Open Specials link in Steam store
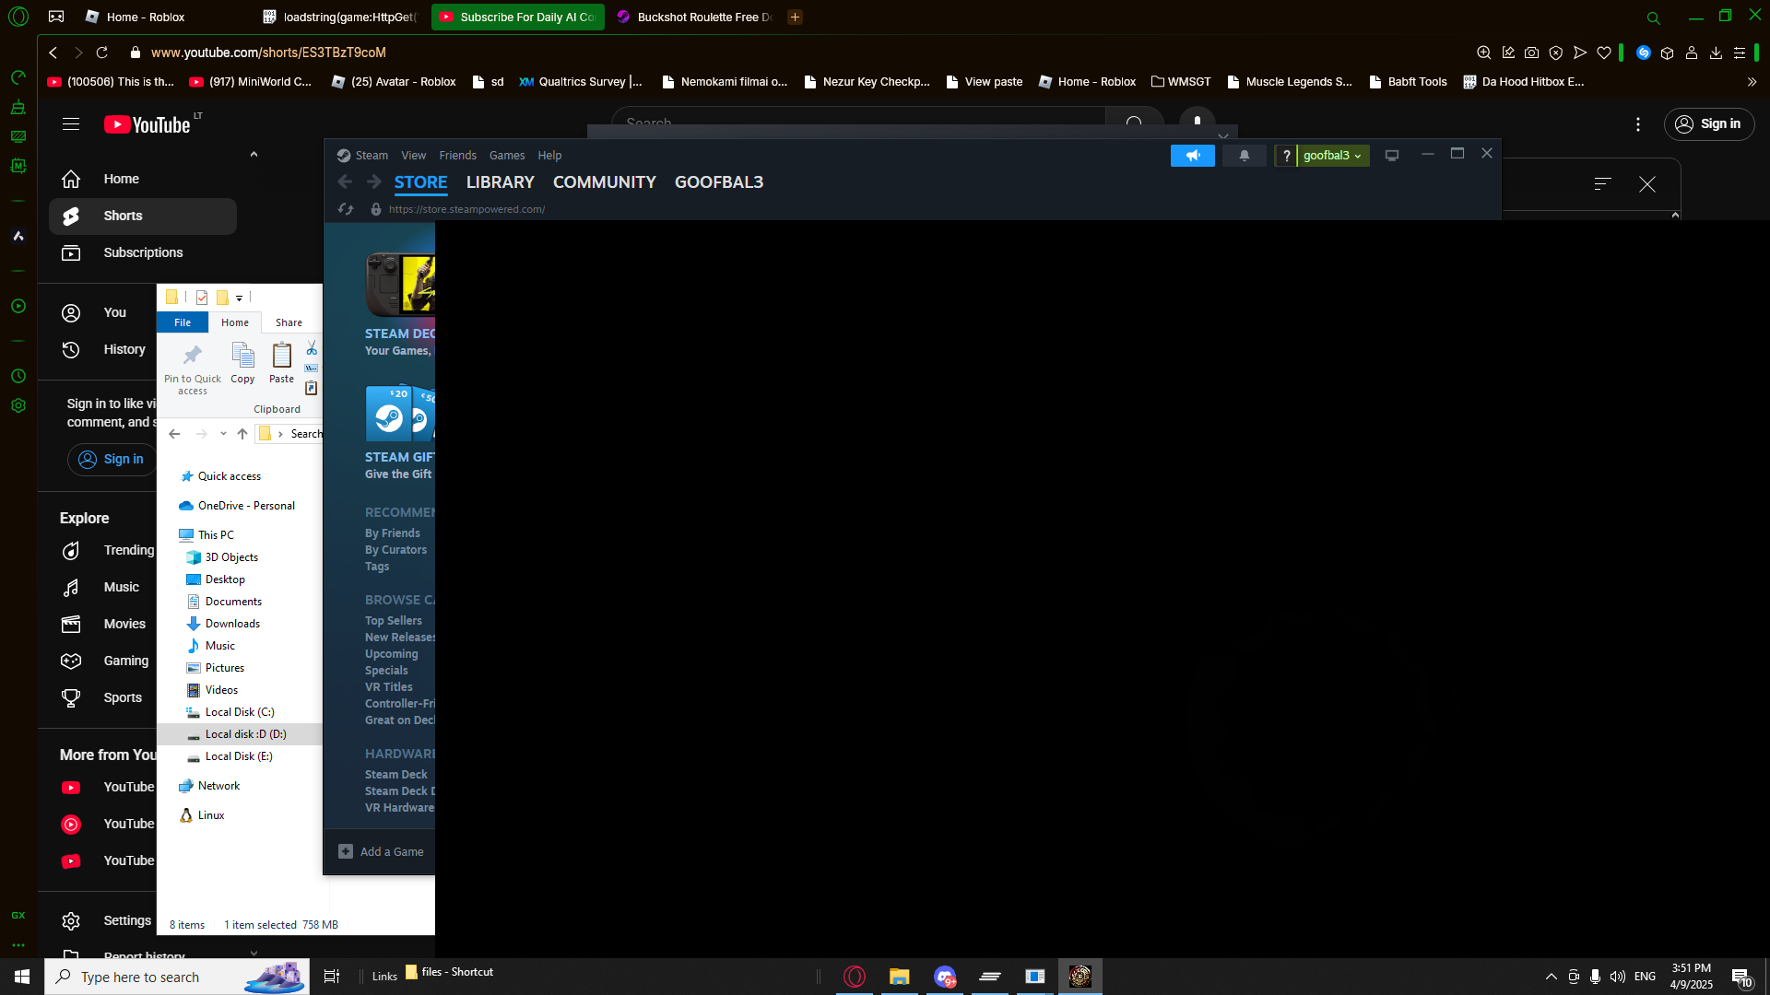1770x995 pixels. point(386,671)
